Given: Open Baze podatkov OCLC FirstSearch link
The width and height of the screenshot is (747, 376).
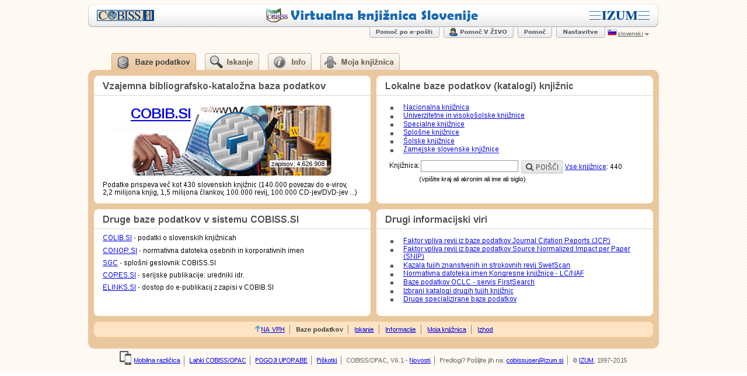Looking at the screenshot, I should [x=469, y=282].
